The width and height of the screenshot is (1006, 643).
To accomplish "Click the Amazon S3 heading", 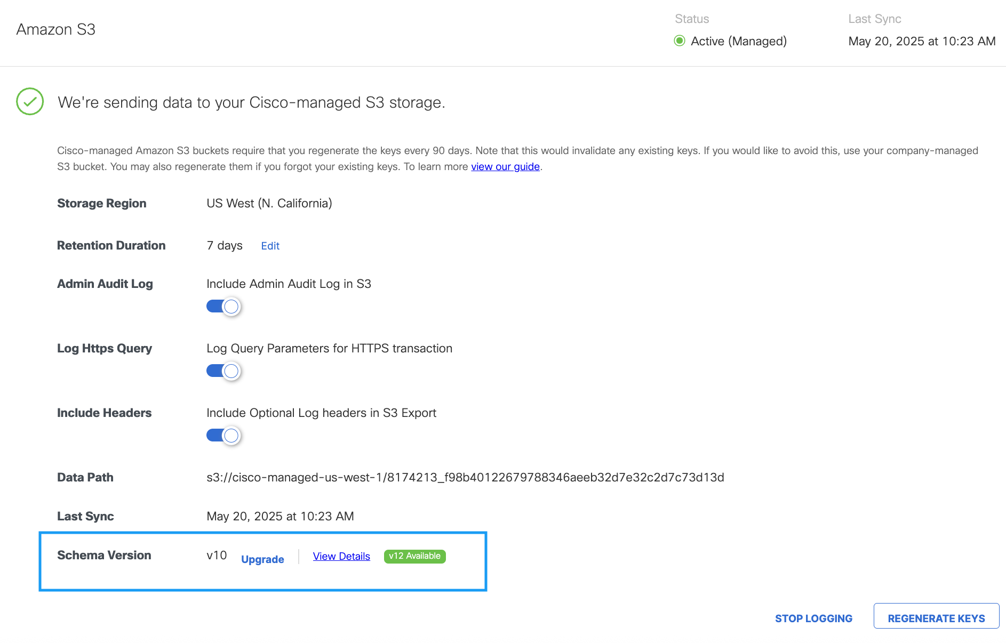I will tap(56, 29).
